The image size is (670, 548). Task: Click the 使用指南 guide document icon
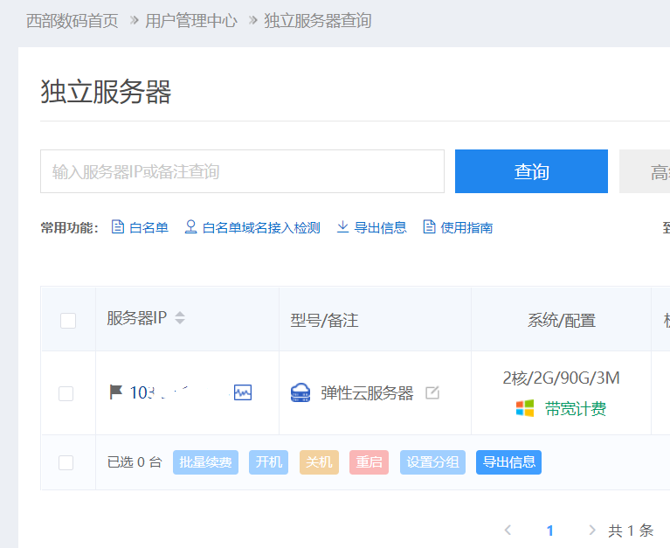(x=429, y=227)
